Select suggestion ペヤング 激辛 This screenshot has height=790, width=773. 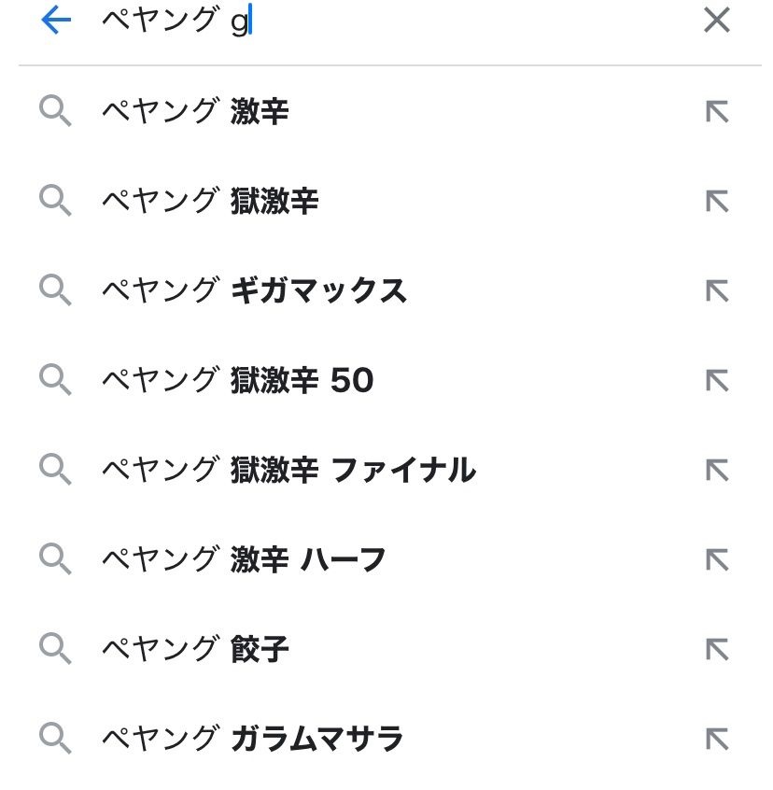195,112
